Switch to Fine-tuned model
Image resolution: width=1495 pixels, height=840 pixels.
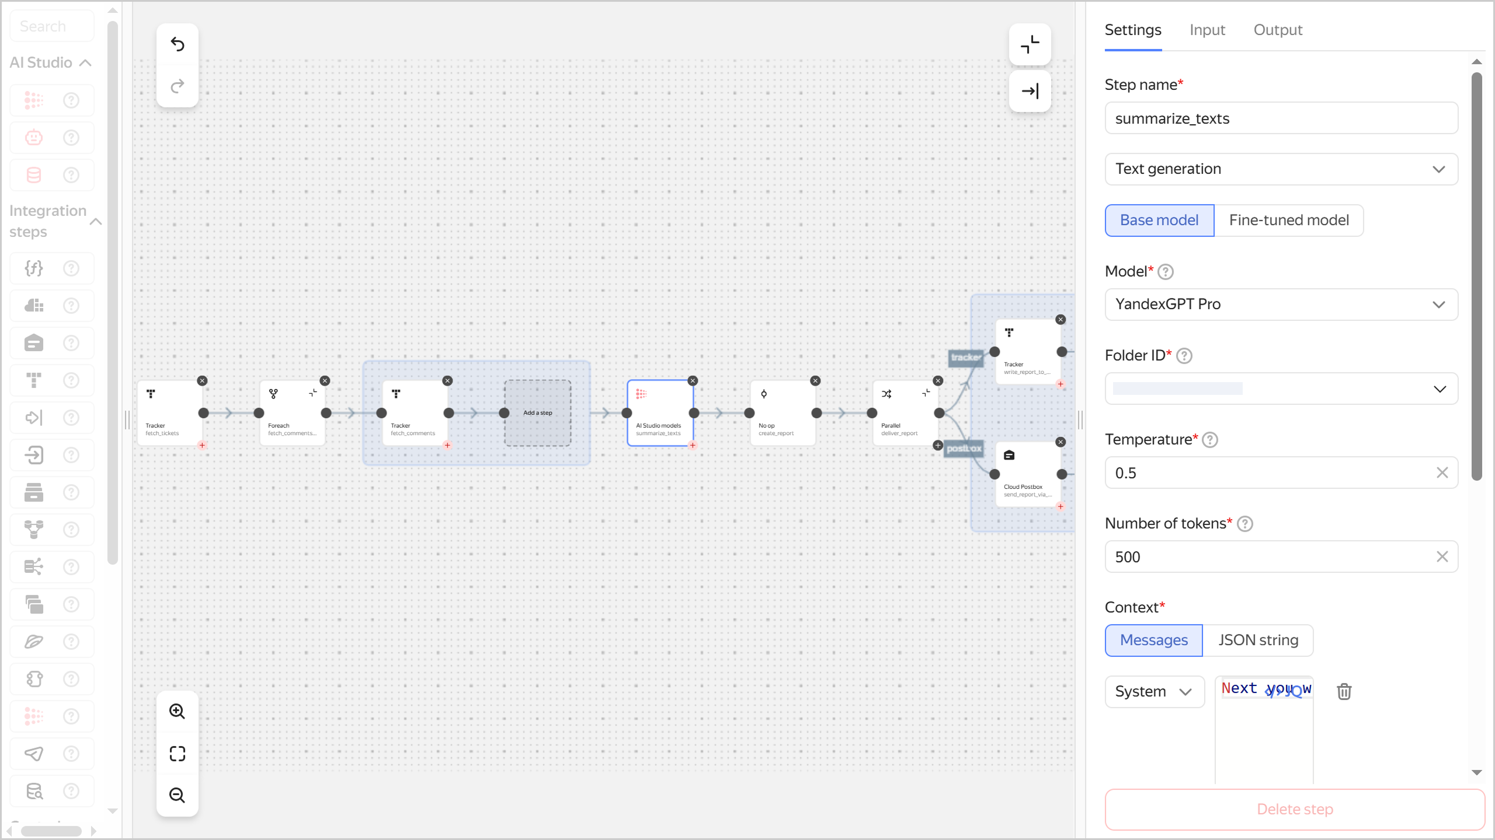[x=1289, y=220]
